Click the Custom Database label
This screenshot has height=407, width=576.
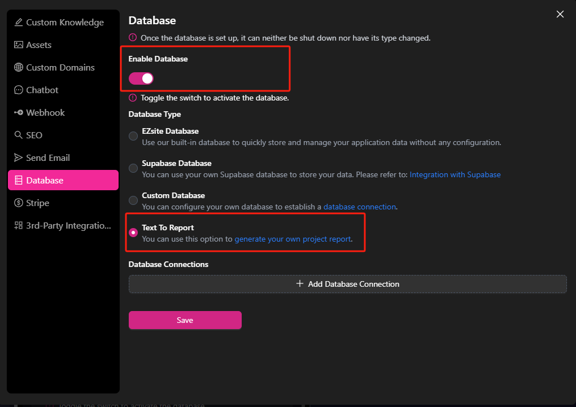(x=173, y=195)
